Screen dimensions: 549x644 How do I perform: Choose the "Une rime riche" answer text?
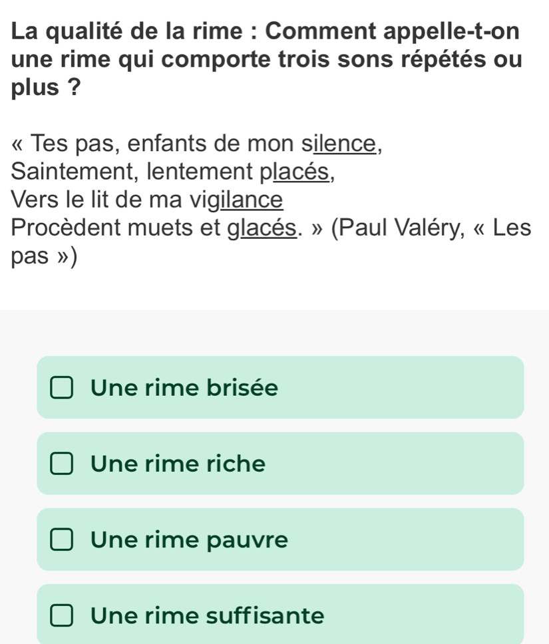pyautogui.click(x=178, y=463)
